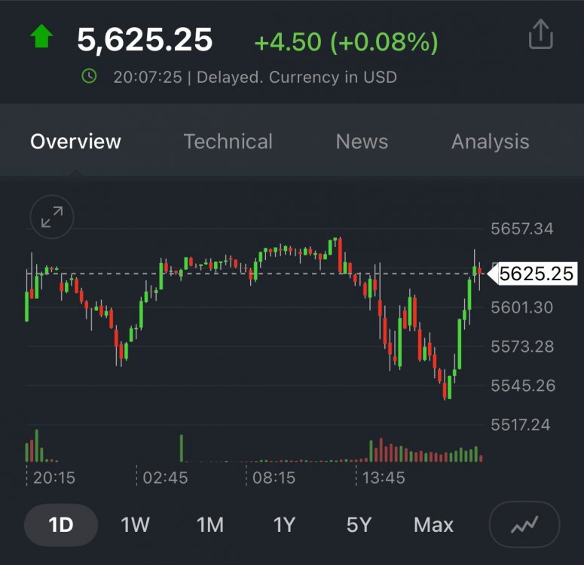Open the Technical tab
This screenshot has height=565, width=584.
click(x=228, y=142)
